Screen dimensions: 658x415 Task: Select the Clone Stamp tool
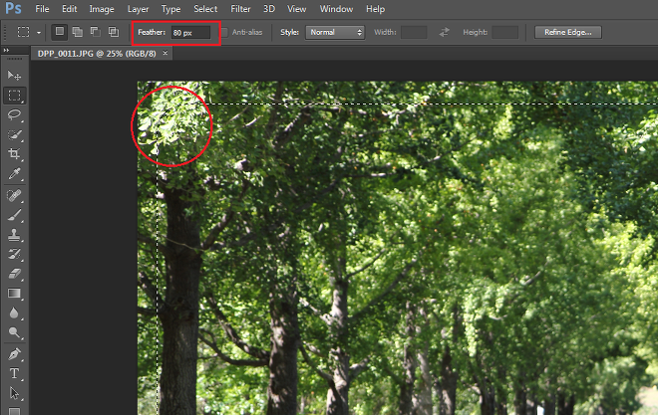click(14, 235)
